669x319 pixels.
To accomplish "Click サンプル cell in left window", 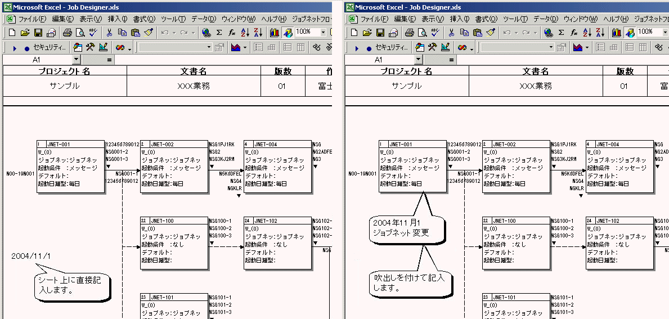I will 65,86.
